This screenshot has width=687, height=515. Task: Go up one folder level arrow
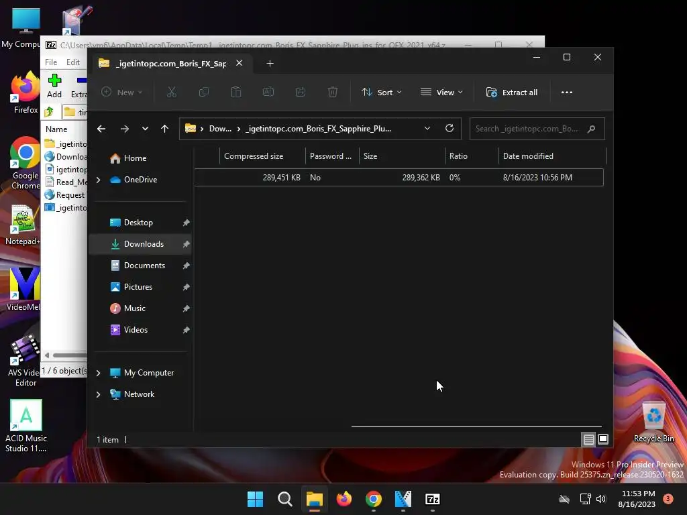(165, 129)
